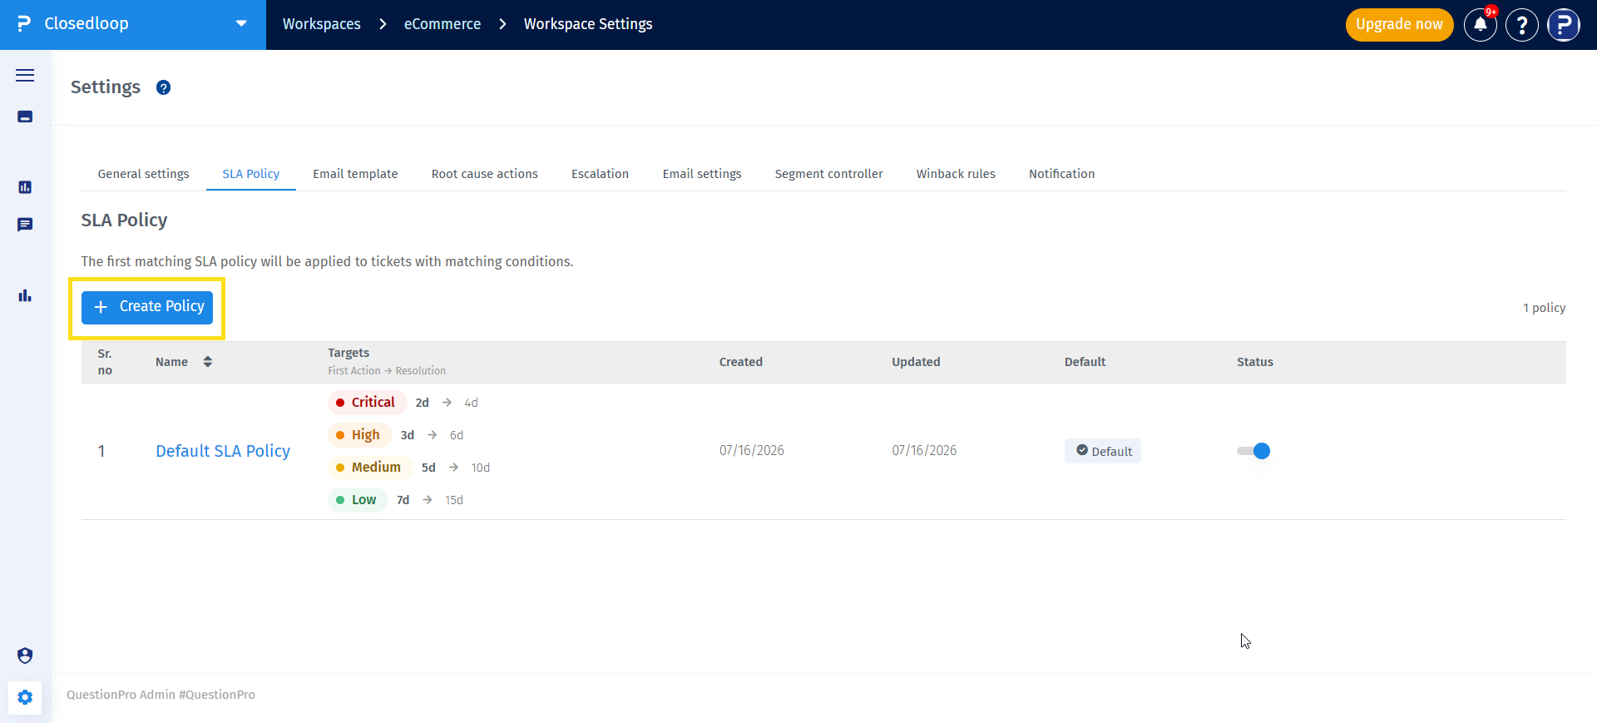
Task: Open the settings gear sidebar icon
Action: [x=25, y=697]
